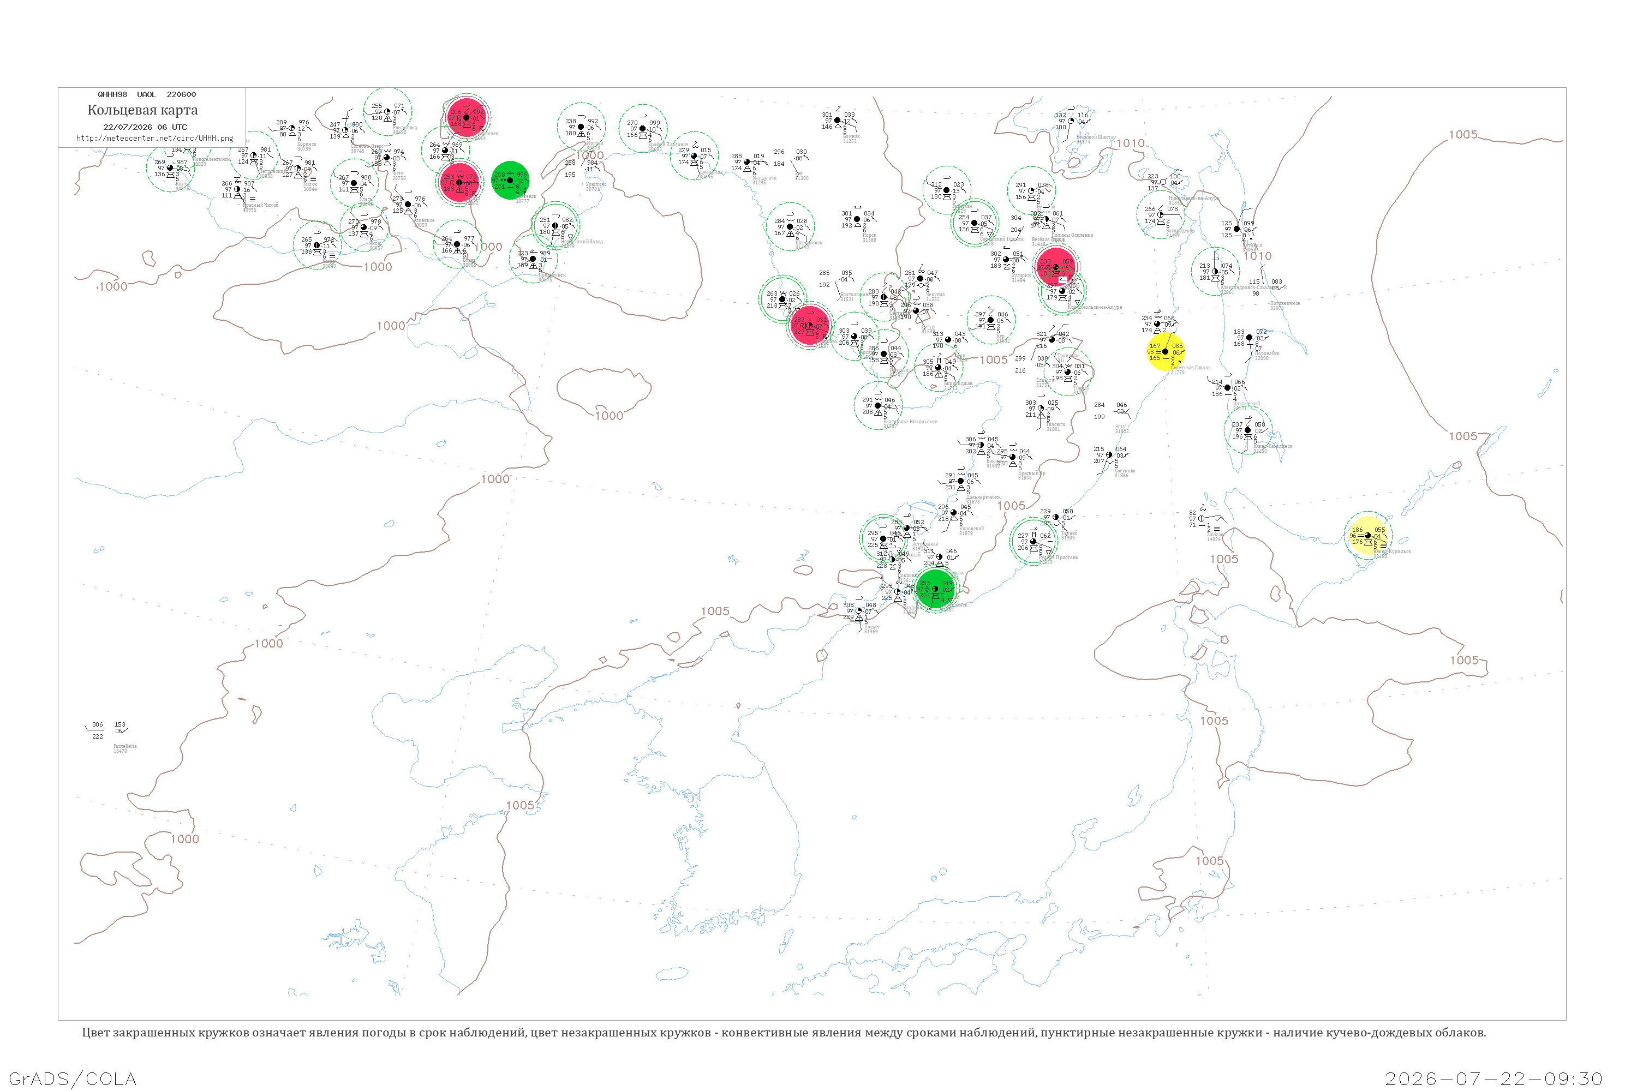The height and width of the screenshot is (1091, 1637).
Task: Select the station name "Красный Чикой"
Action: (x=260, y=205)
